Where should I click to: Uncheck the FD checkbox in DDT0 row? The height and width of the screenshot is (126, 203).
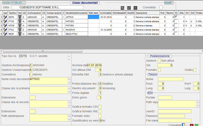click(176, 17)
